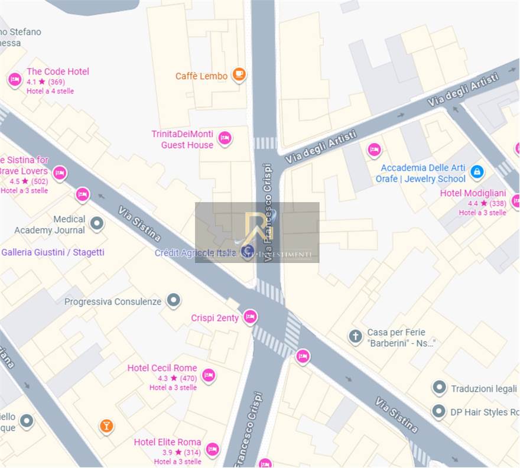Viewport: 520px width, 468px height.
Task: Click Accademia Delle Arti Orafe shopping marker
Action: 477,172
